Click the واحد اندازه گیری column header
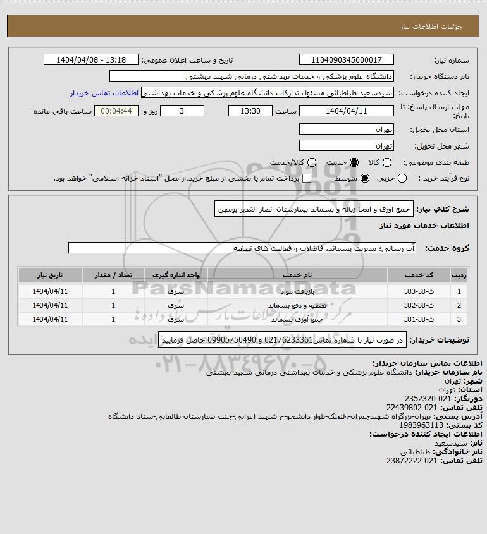Image resolution: width=487 pixels, height=534 pixels. [x=176, y=275]
